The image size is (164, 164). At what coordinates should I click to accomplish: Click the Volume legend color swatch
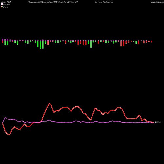[2, 4]
